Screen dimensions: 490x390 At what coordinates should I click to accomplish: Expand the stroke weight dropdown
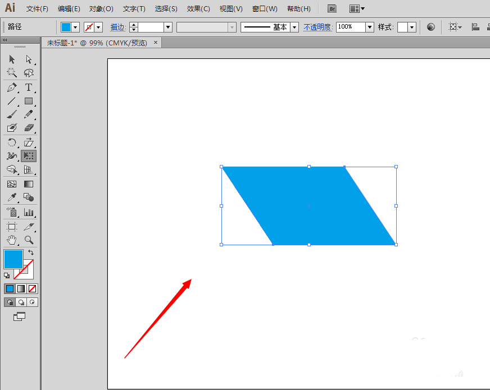click(167, 27)
